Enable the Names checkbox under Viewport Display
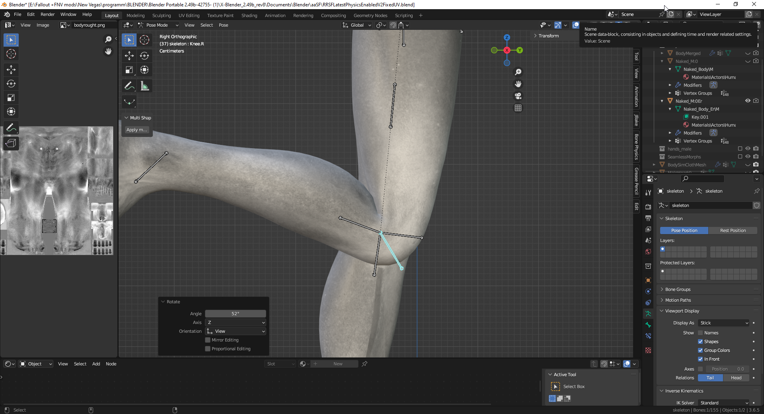The image size is (764, 414). (x=700, y=332)
